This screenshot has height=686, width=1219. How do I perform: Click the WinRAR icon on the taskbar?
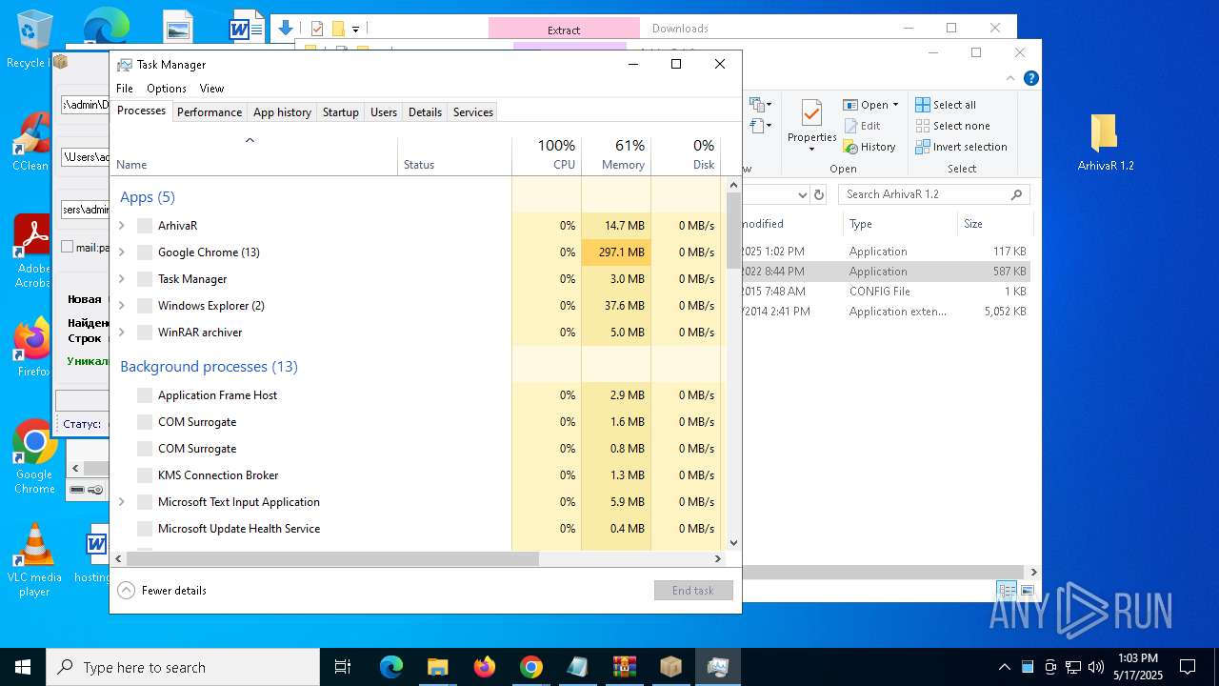tap(625, 667)
